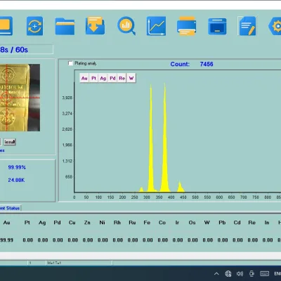
Task: Click the Pt column header
Action: coord(27,223)
